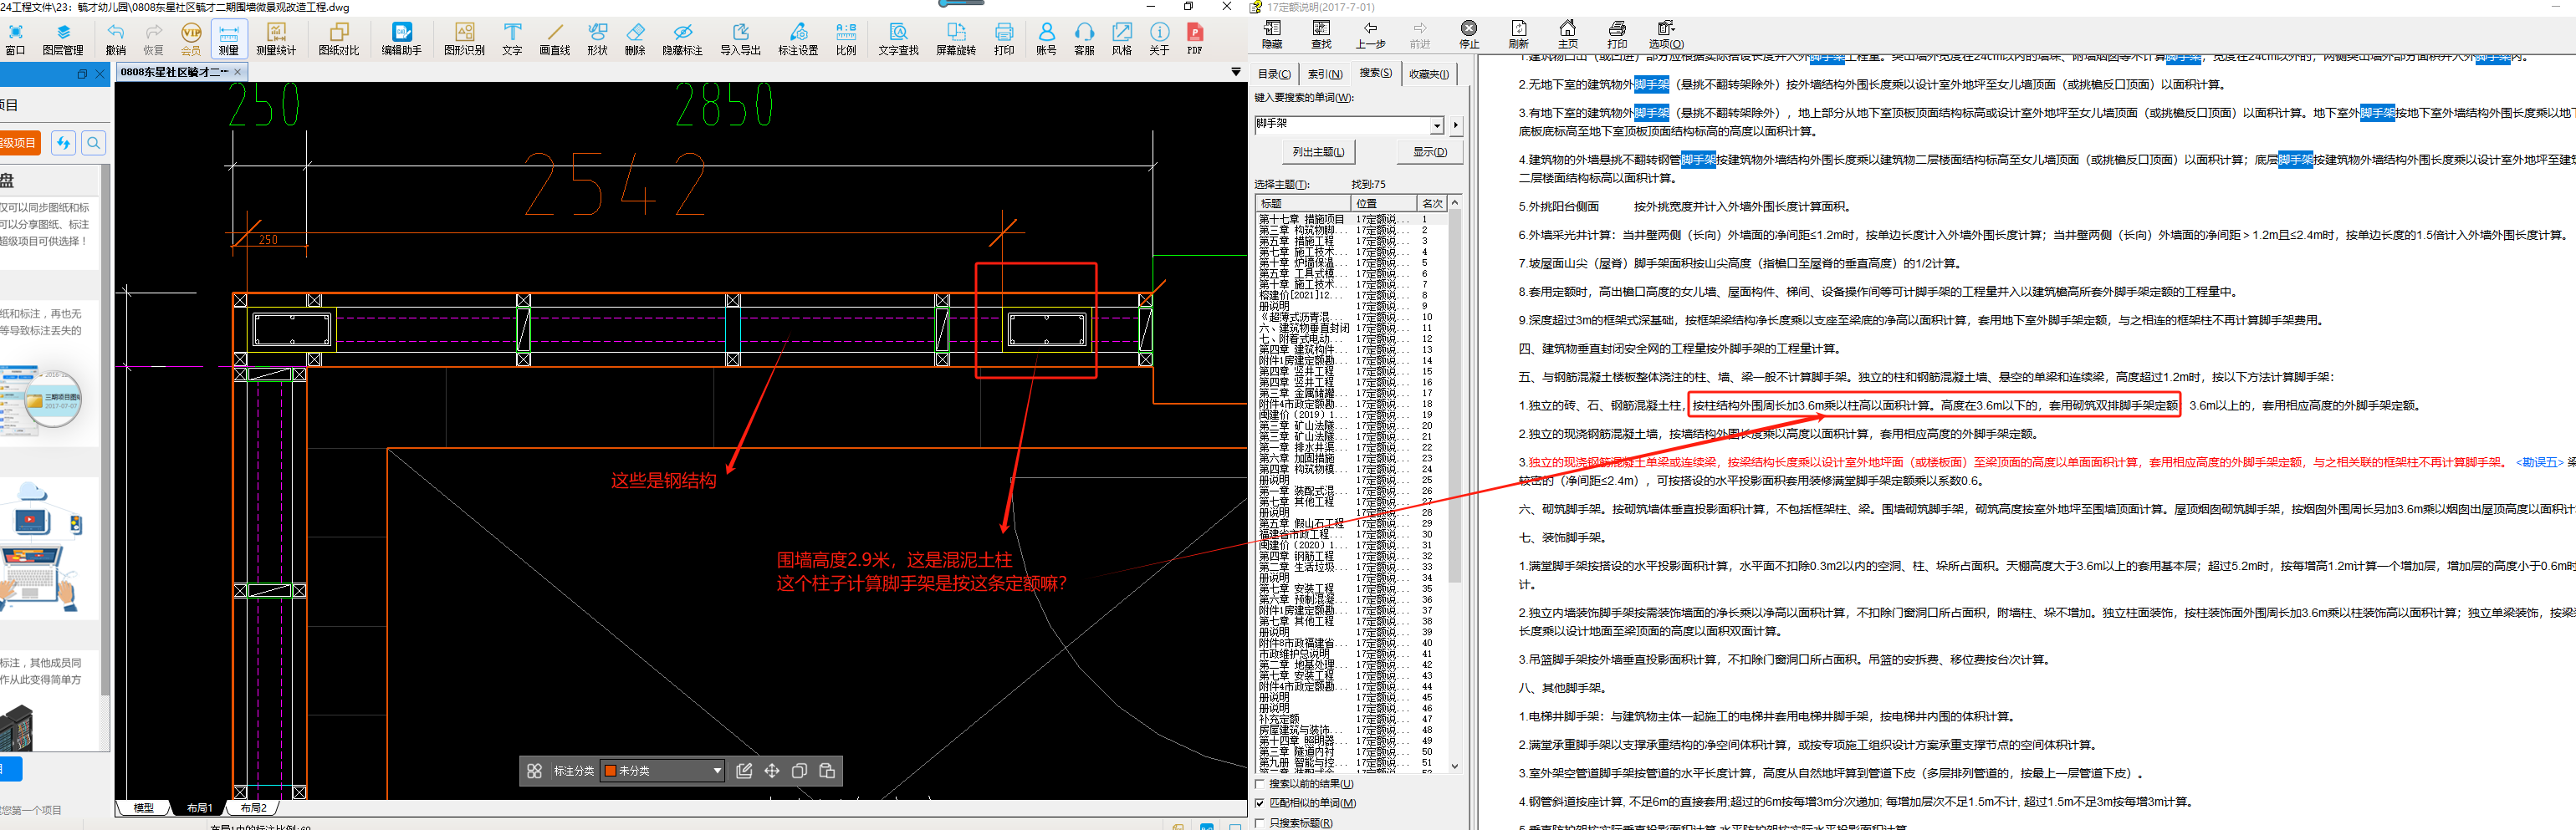Switch to the 模型 model tab
The height and width of the screenshot is (830, 2576).
pos(144,808)
